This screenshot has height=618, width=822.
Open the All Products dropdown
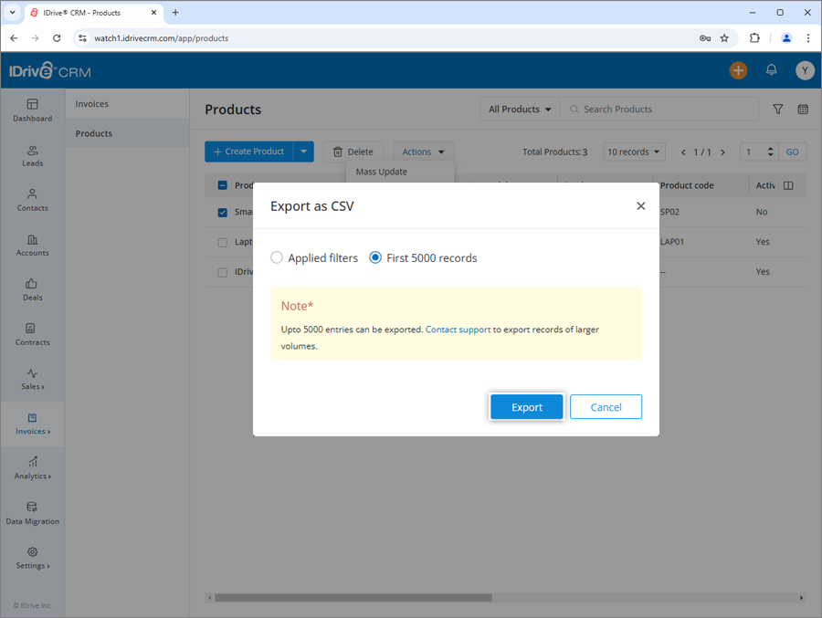[518, 109]
